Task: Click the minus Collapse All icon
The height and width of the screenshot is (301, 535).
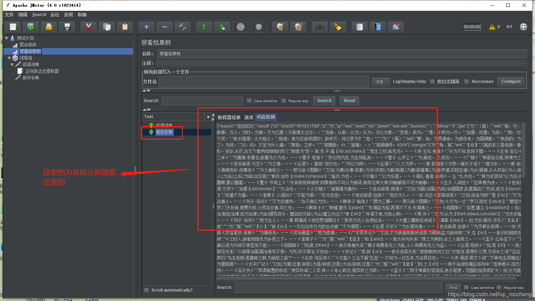Action: pos(164,27)
